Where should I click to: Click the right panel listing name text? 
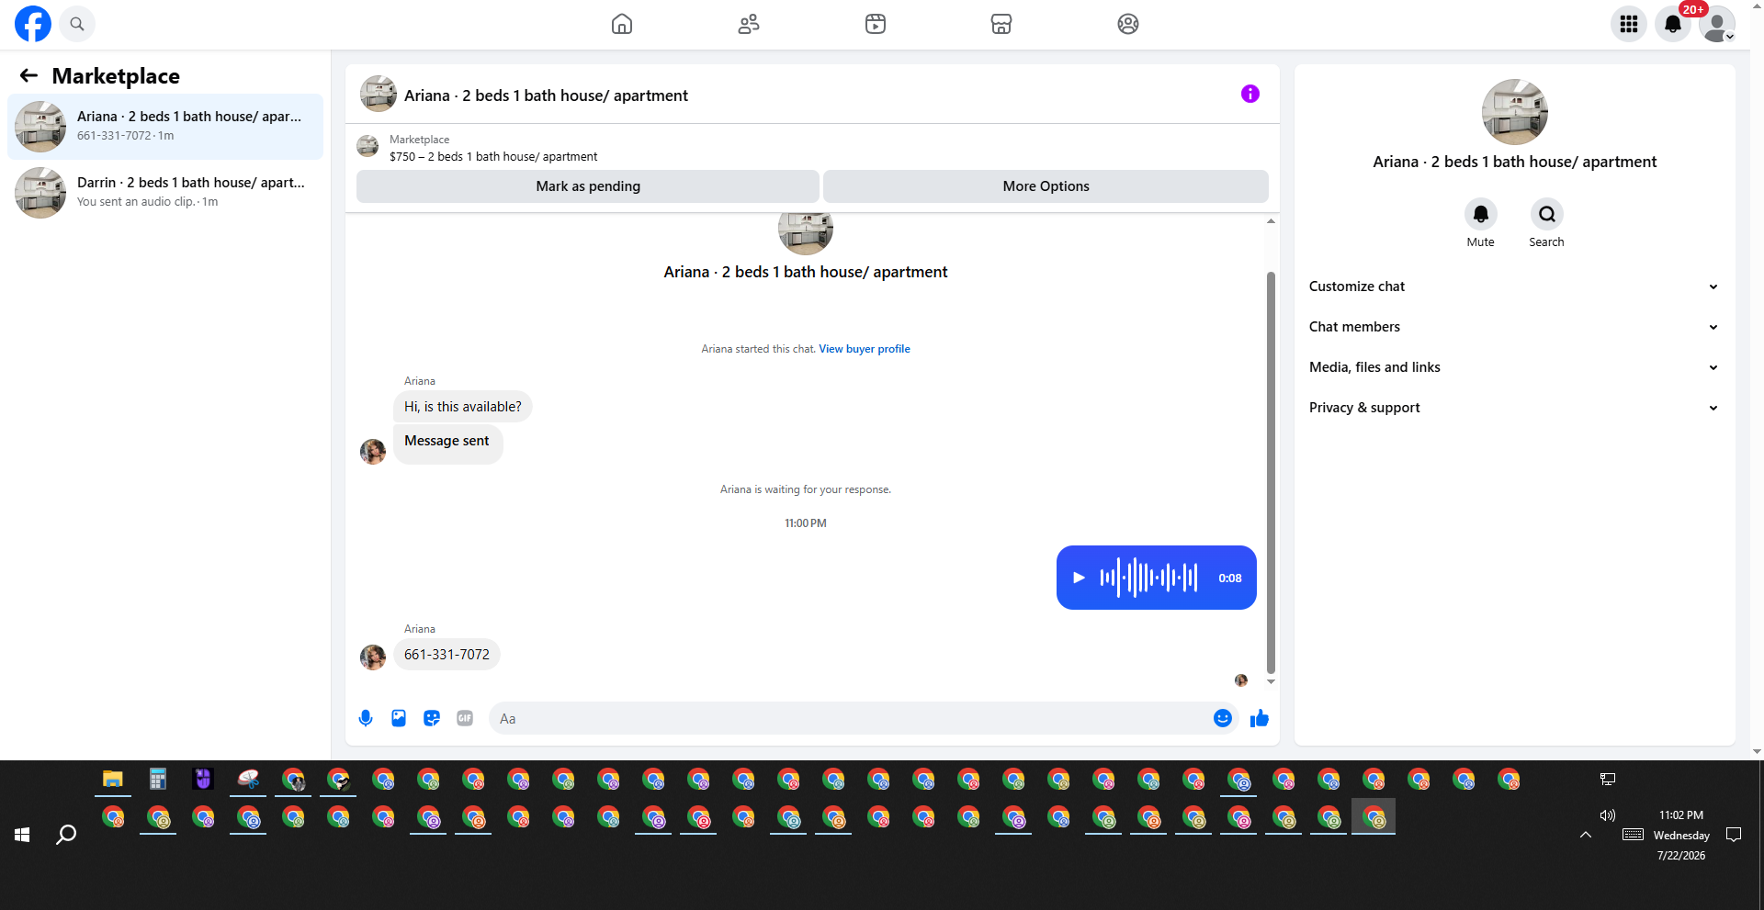[x=1515, y=162]
